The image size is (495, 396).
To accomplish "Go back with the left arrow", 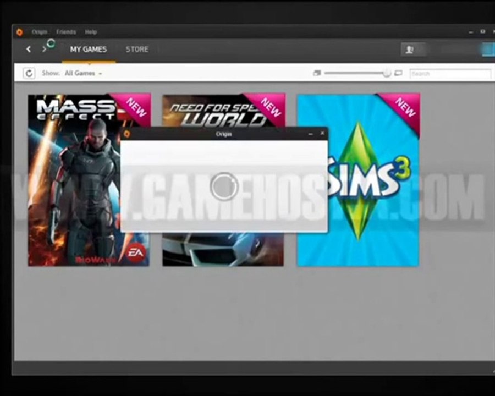I will 29,50.
